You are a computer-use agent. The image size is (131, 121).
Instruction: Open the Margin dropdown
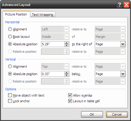pos(123,37)
